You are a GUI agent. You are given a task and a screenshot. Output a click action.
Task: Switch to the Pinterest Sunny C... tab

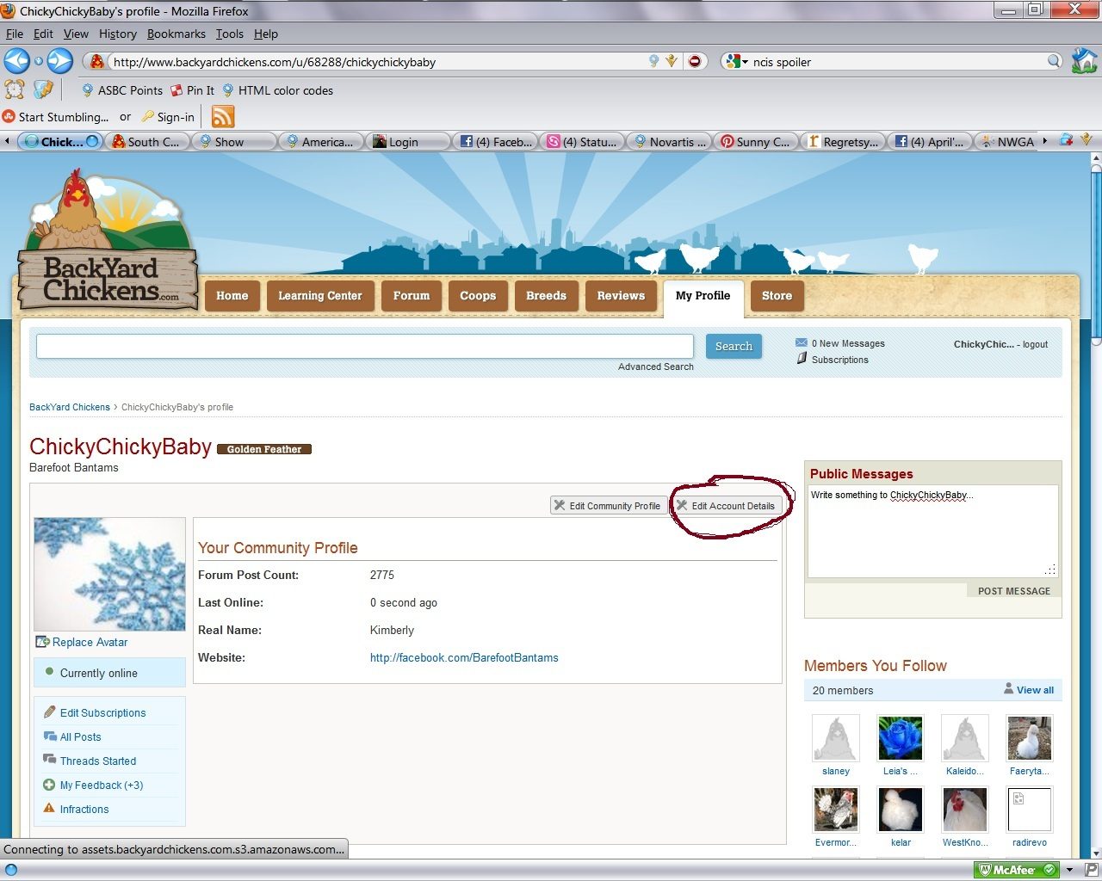tap(755, 142)
